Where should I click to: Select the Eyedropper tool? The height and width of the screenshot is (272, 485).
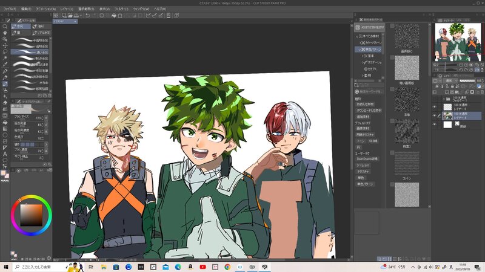(x=5, y=65)
